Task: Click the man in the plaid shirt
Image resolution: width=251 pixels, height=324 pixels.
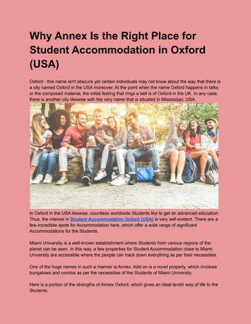Action: pyautogui.click(x=141, y=146)
